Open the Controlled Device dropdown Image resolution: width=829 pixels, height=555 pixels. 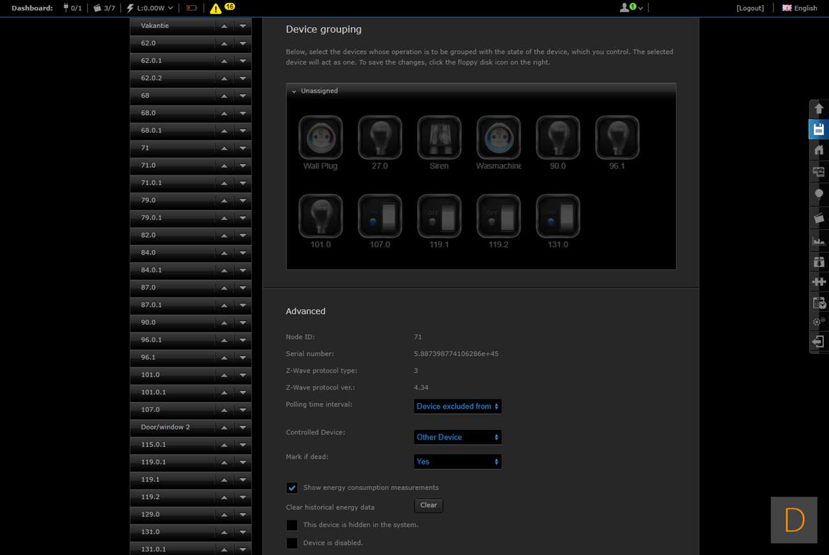click(457, 437)
